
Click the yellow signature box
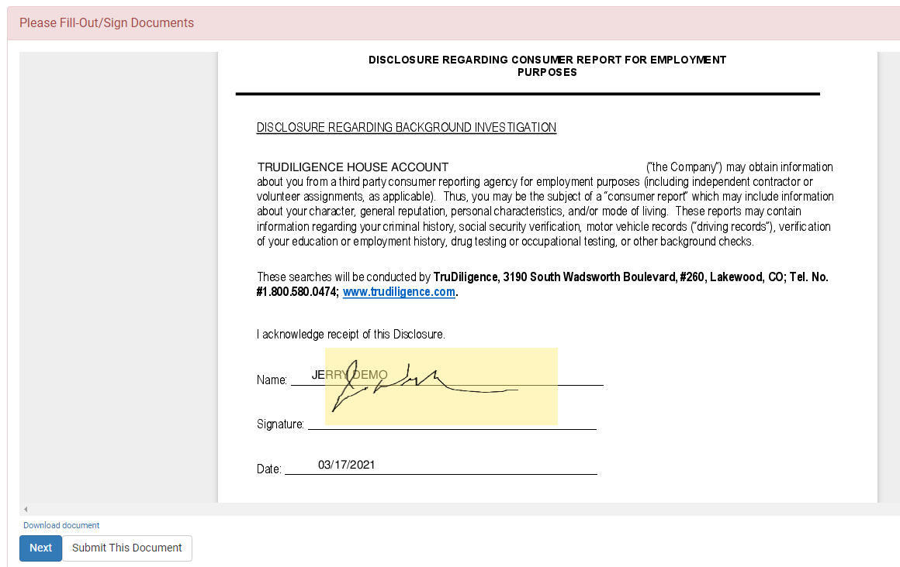(441, 387)
